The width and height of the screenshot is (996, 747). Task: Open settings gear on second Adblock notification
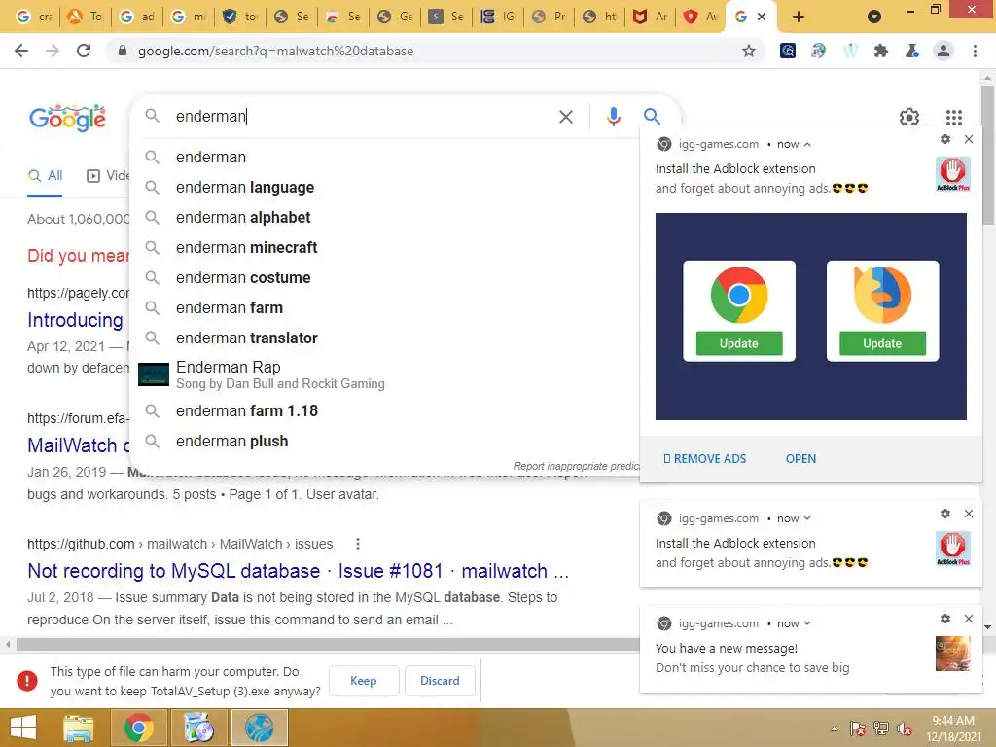(x=945, y=514)
